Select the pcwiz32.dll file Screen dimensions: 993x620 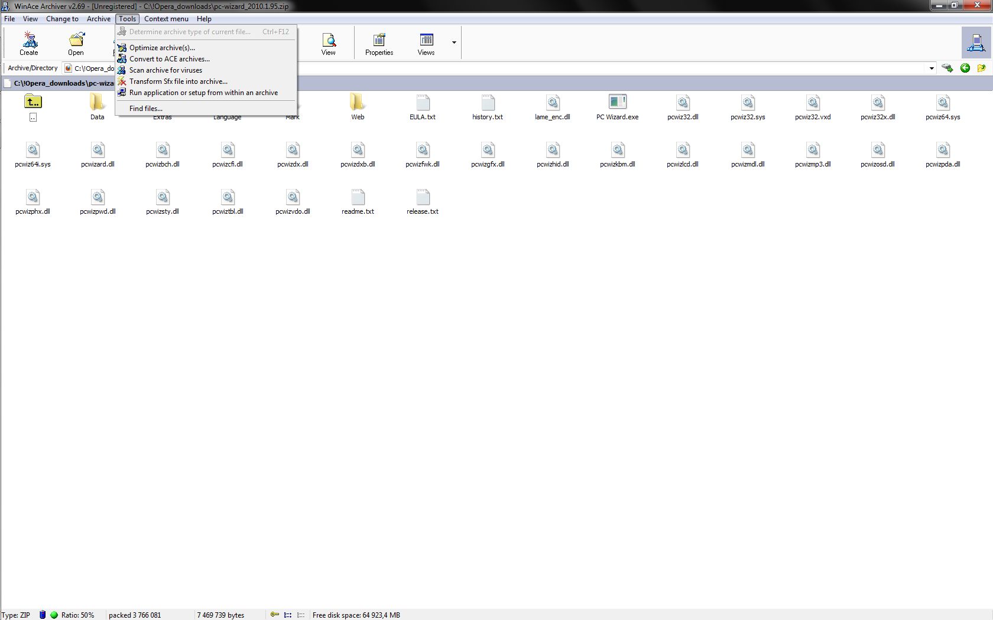683,107
